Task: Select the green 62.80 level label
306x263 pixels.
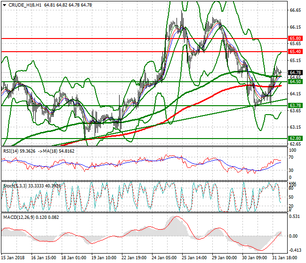Action: coord(295,139)
